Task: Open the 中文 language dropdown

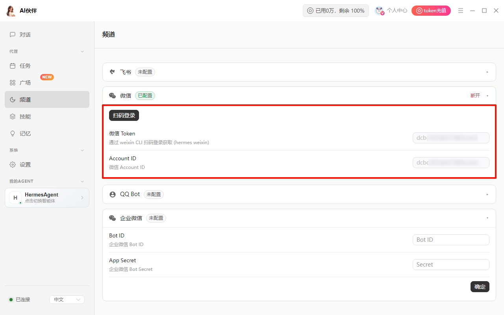Action: pyautogui.click(x=67, y=300)
